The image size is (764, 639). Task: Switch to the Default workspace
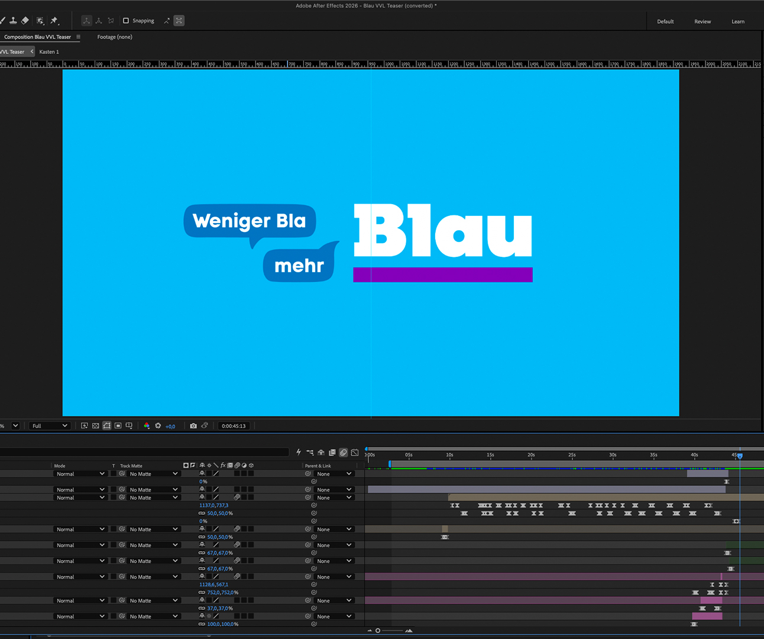(665, 21)
